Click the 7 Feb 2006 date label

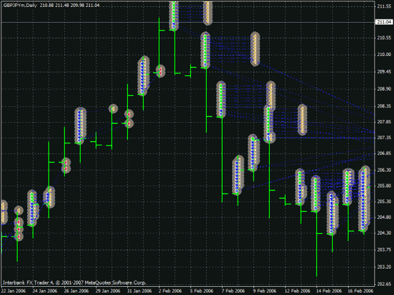(233, 291)
